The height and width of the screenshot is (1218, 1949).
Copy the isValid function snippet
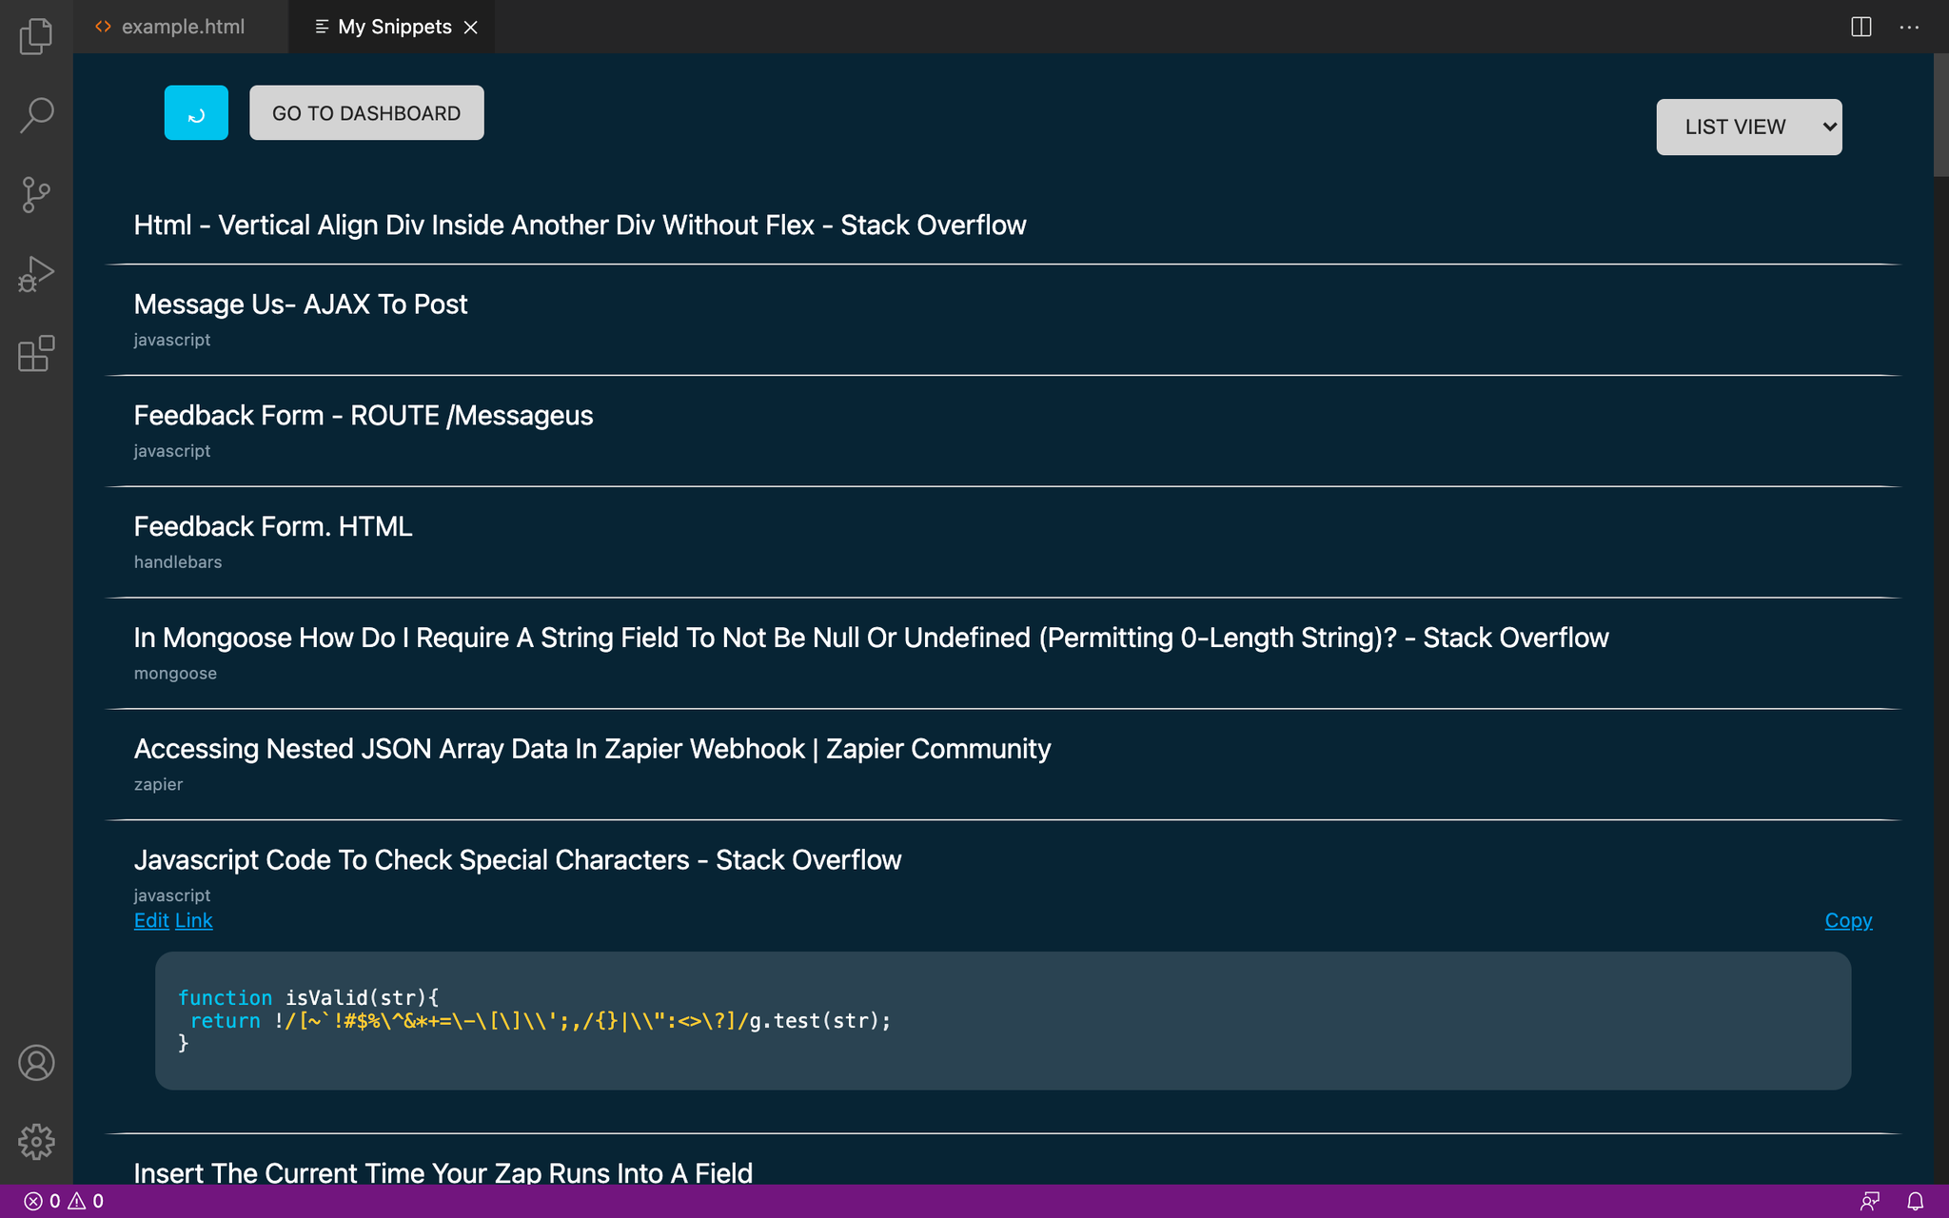pyautogui.click(x=1847, y=920)
